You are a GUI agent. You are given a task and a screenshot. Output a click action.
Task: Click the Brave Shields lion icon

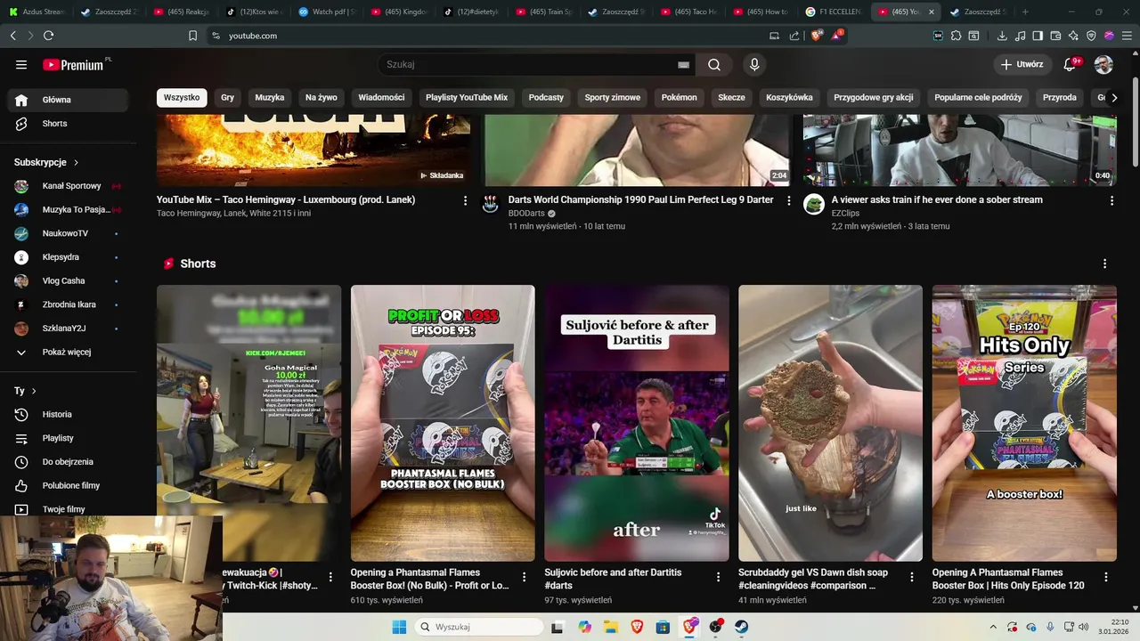(818, 36)
